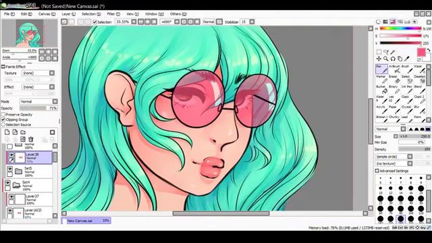
Task: Select the Deselect brush tool
Action: click(x=420, y=79)
